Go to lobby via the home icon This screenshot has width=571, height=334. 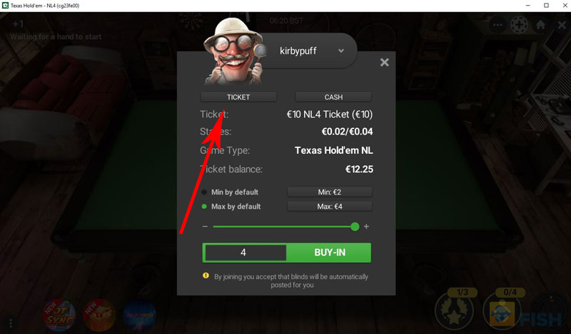click(540, 25)
